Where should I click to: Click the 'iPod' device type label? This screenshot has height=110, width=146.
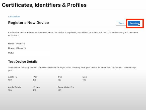coord(60,77)
